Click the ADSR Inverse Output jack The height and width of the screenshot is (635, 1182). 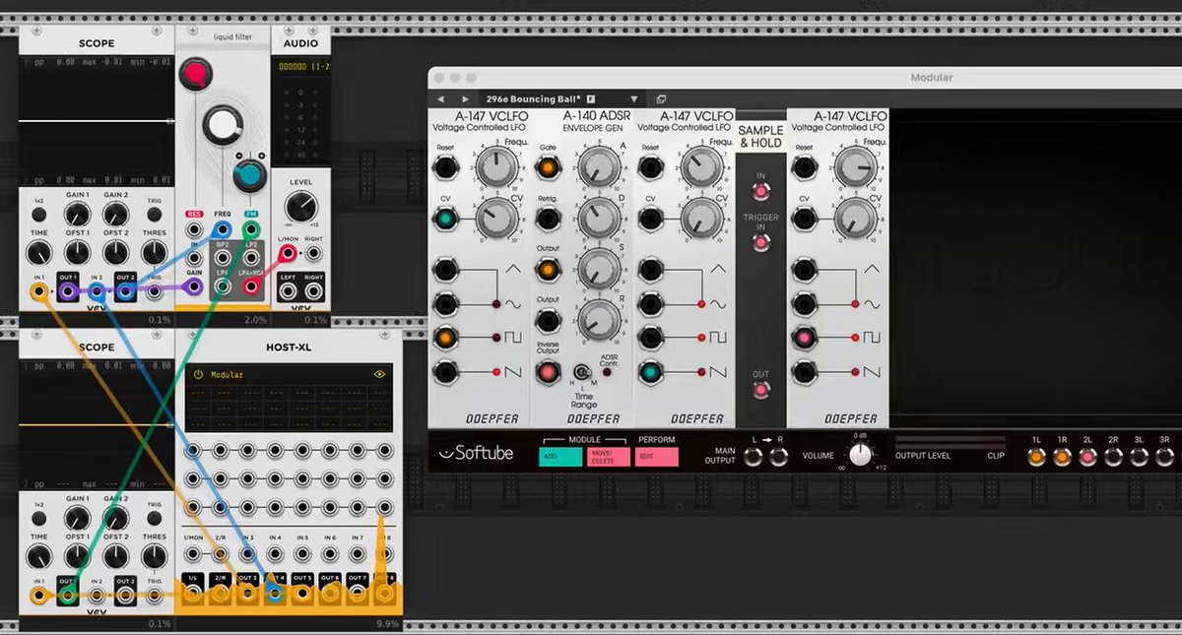click(547, 371)
